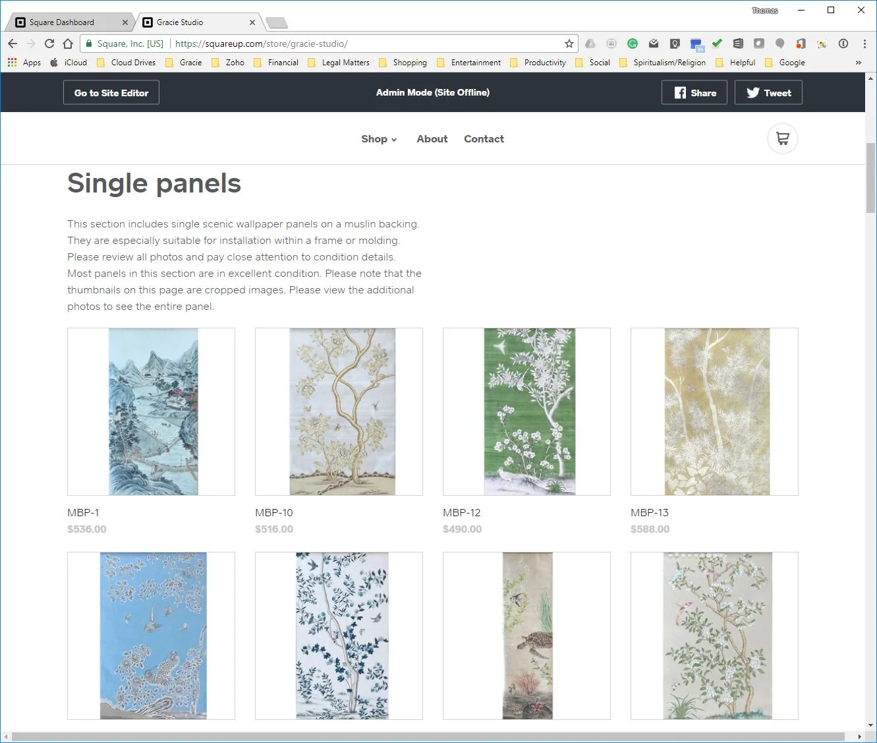This screenshot has width=877, height=743.
Task: Click the Office extension icon
Action: 801,44
